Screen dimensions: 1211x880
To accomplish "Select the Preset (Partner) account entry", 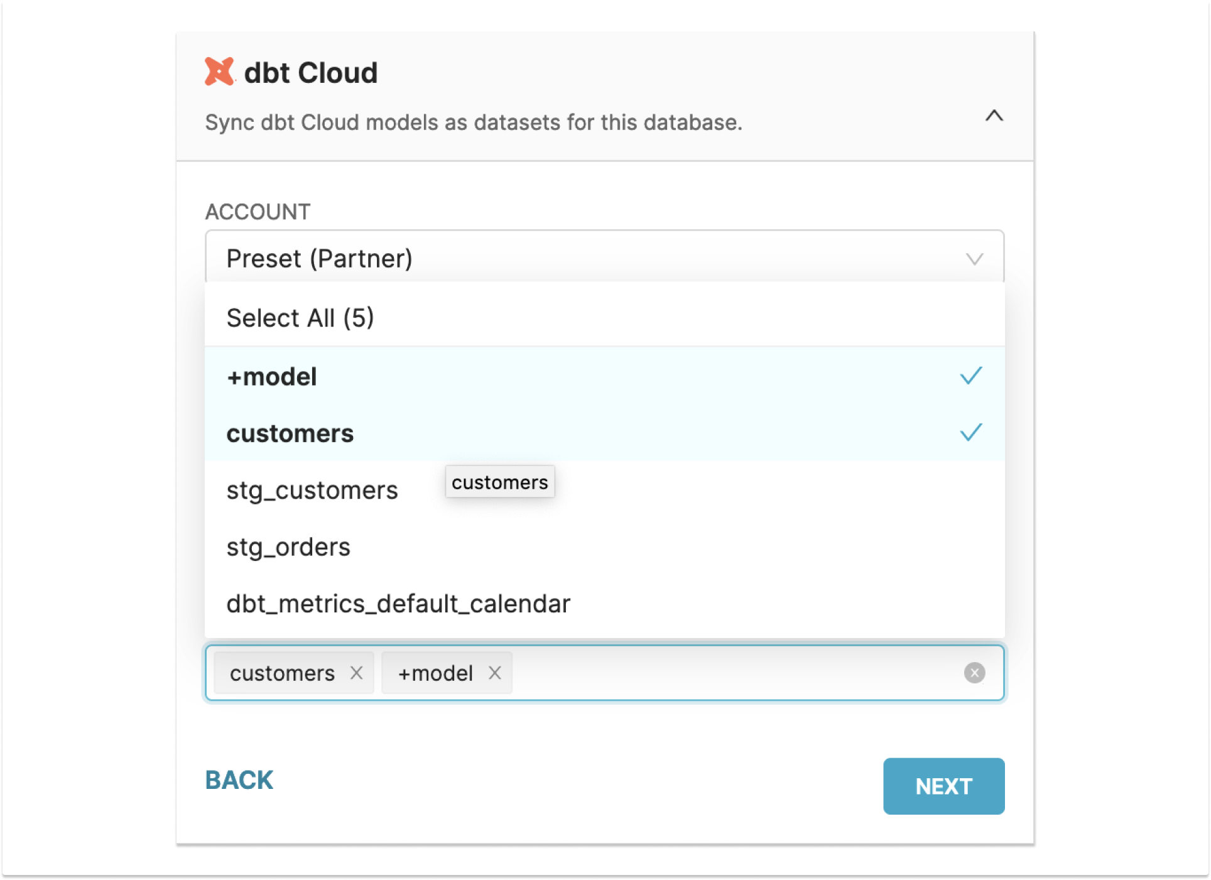I will tap(319, 258).
